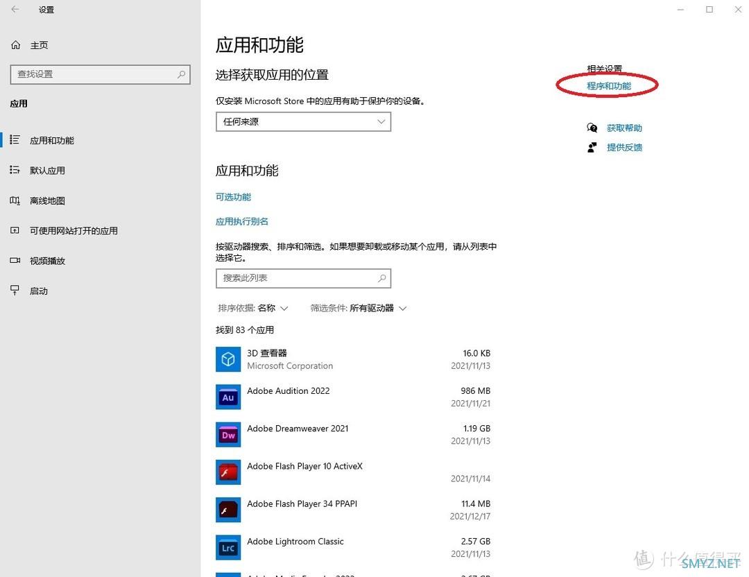This screenshot has width=749, height=577.
Task: Click the 视频播放 camera icon
Action: (15, 260)
